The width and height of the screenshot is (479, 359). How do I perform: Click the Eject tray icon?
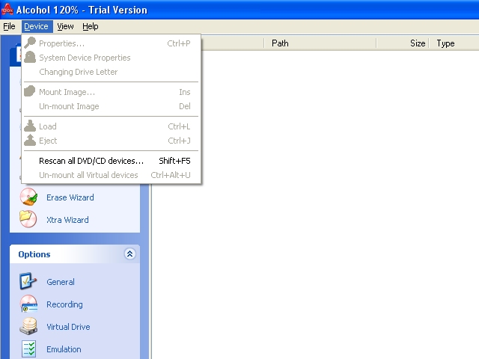click(30, 140)
